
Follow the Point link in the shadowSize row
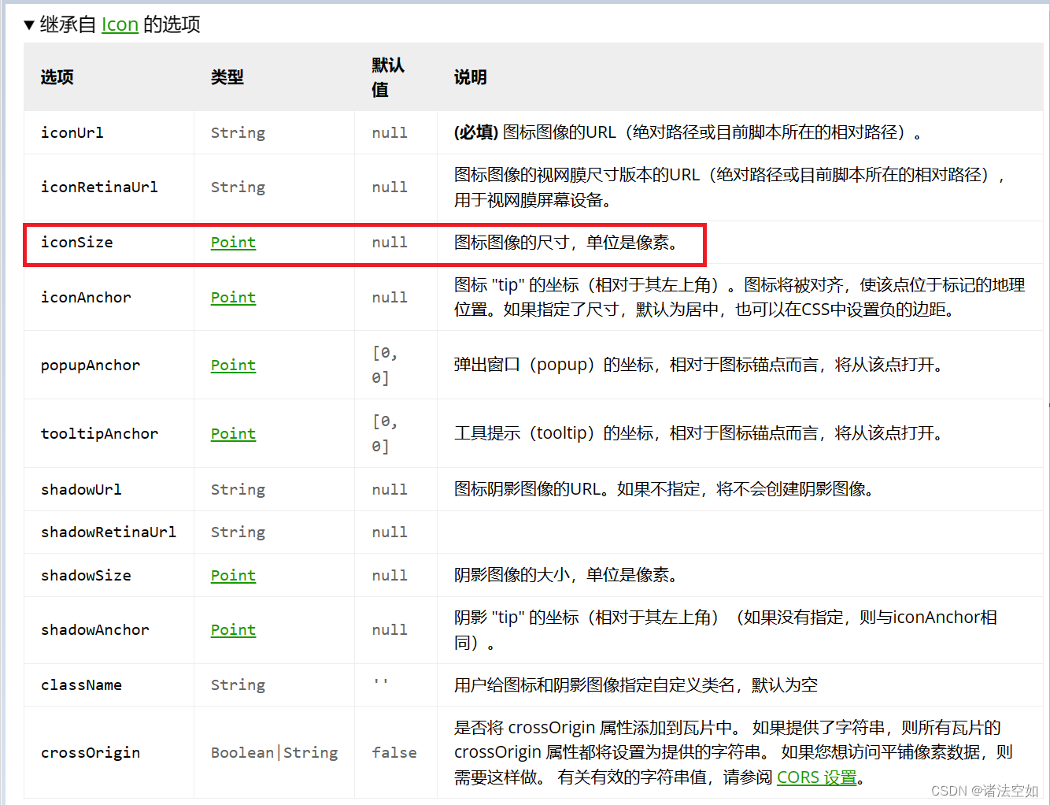[x=233, y=575]
